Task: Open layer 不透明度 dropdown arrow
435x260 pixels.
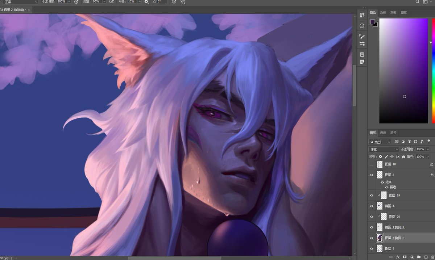Action: [x=428, y=149]
